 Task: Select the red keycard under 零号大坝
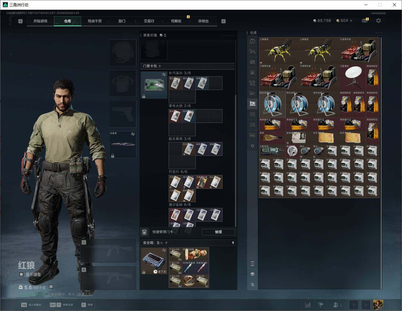(175, 116)
